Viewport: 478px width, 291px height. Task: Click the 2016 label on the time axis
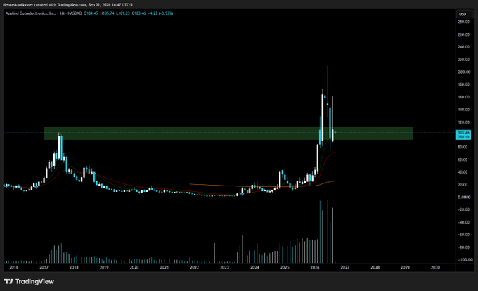tap(14, 267)
